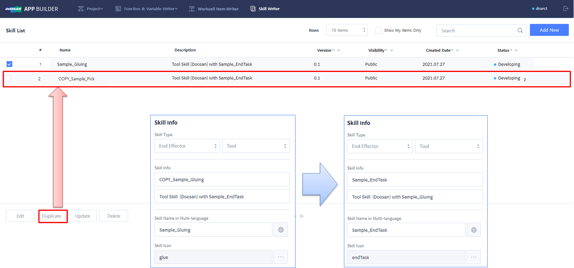Click globe icon beside Sample_EndTask multi-language field
The height and width of the screenshot is (268, 574).
[473, 230]
